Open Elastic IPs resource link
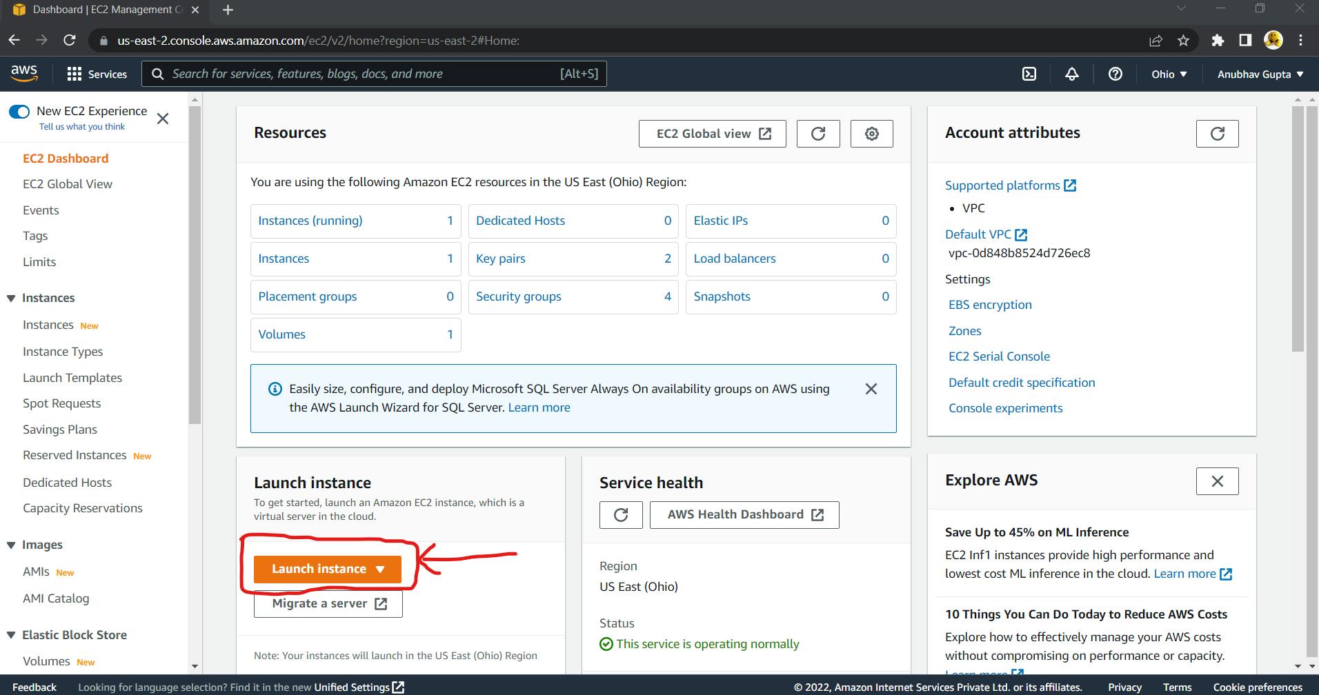The image size is (1319, 695). click(721, 221)
